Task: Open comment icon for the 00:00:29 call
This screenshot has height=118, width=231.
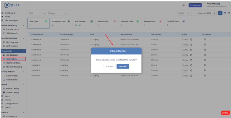Action: [x=205, y=39]
